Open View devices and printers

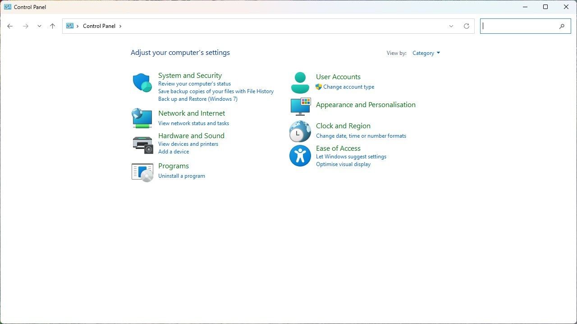pyautogui.click(x=188, y=144)
